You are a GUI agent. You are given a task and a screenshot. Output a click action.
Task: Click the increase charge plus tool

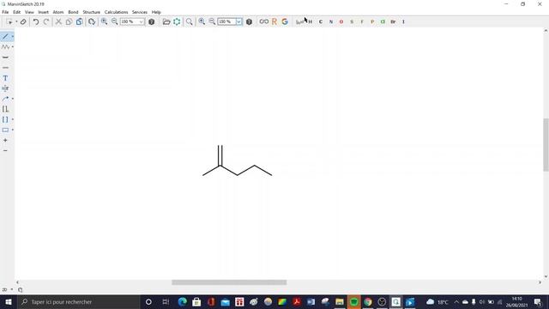click(5, 140)
